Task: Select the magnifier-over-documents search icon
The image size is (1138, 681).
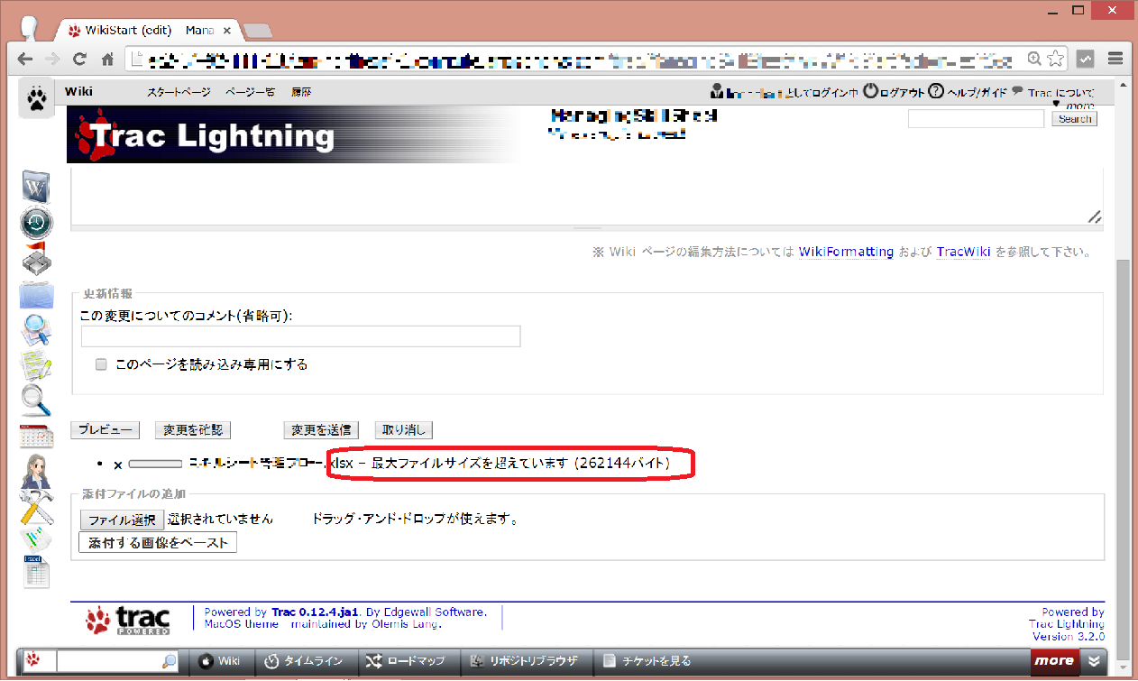Action: (x=36, y=331)
